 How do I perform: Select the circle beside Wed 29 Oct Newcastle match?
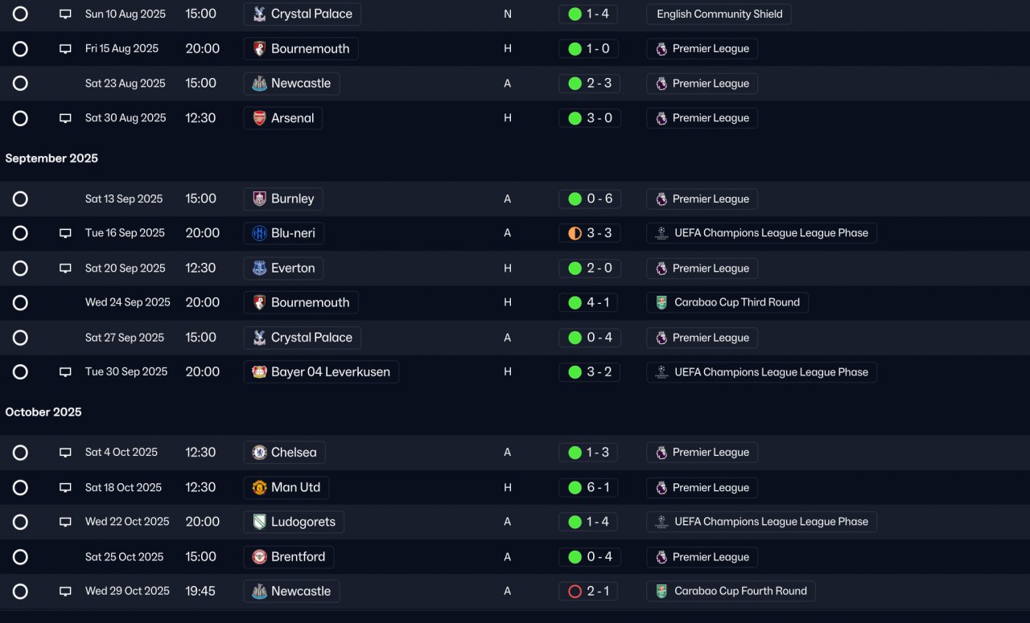tap(20, 592)
